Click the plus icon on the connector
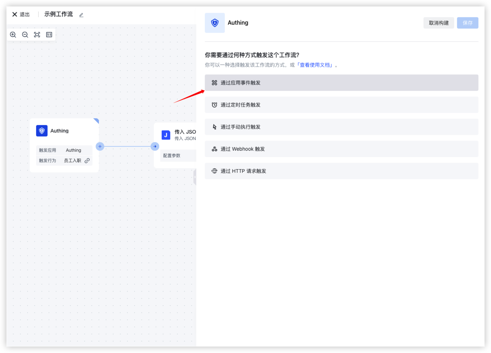 (x=100, y=146)
